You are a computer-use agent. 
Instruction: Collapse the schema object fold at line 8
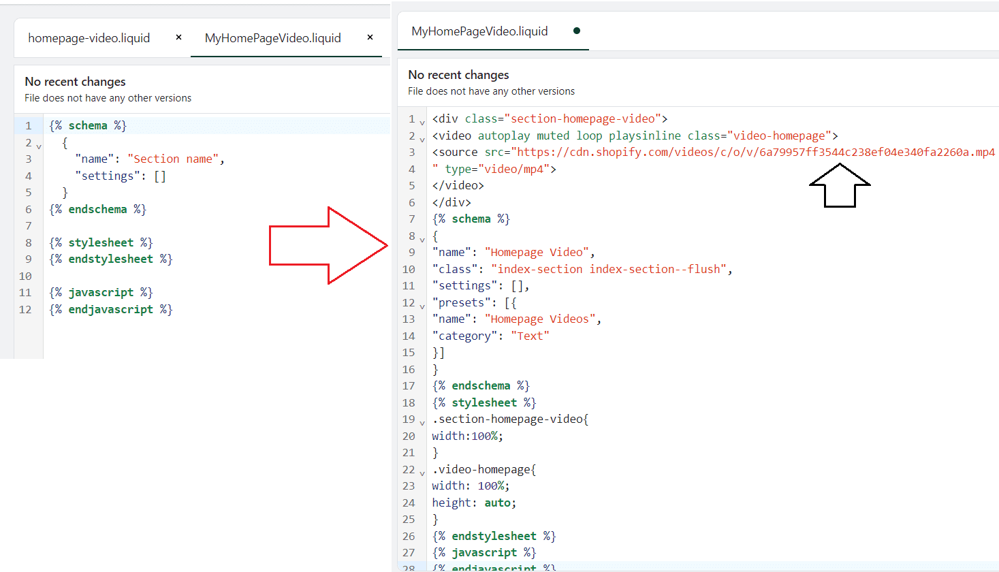pyautogui.click(x=422, y=240)
